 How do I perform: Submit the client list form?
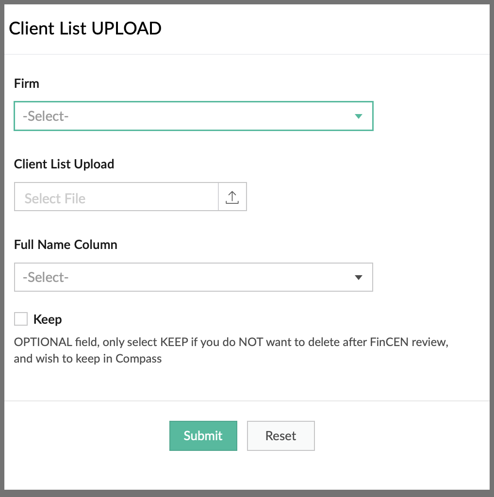[x=203, y=436]
